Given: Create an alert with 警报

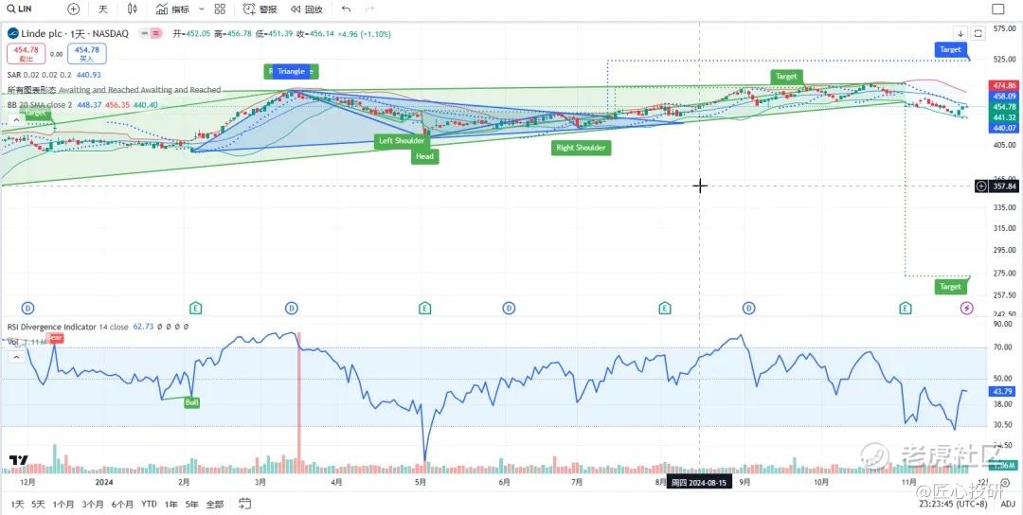Looking at the screenshot, I should (260, 9).
